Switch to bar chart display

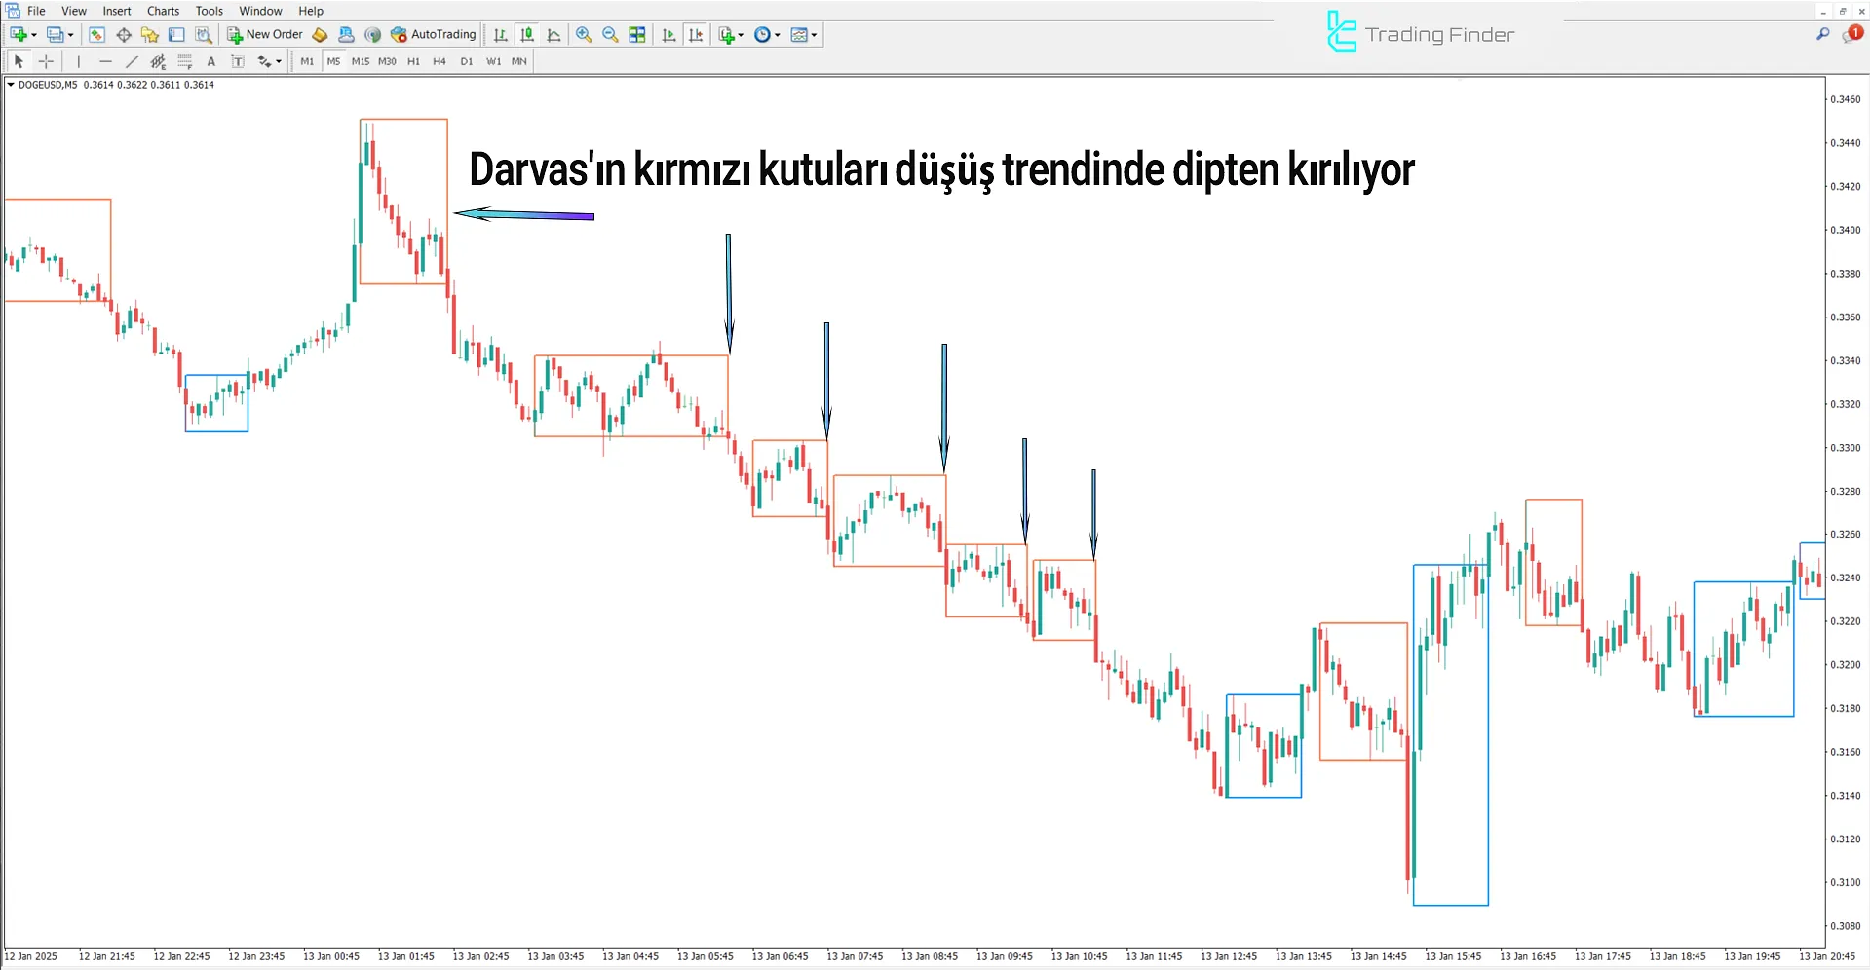[501, 35]
